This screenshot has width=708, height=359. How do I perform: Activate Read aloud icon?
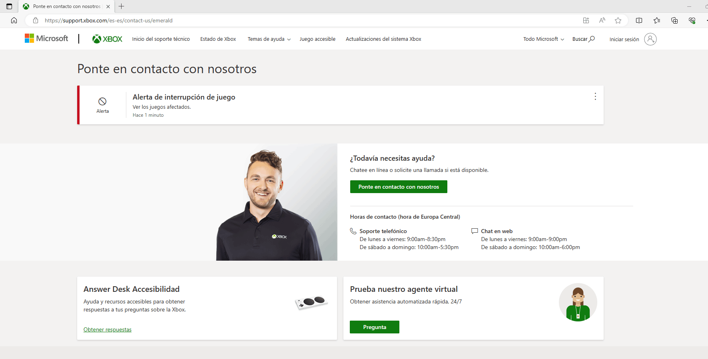(x=602, y=20)
